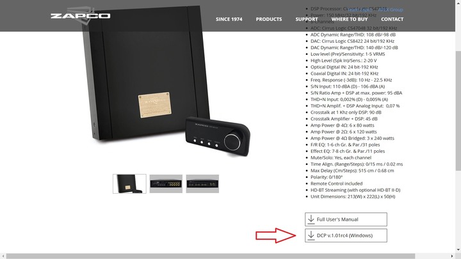Image resolution: width=461 pixels, height=259 pixels.
Task: Open the PRODUCTS navigation menu
Action: 269,19
